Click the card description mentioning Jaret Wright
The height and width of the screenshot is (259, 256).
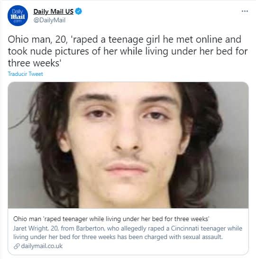(128, 232)
